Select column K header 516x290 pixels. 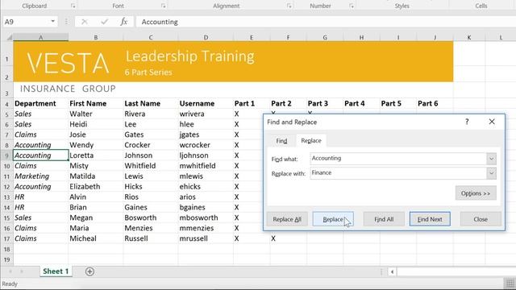[469, 38]
